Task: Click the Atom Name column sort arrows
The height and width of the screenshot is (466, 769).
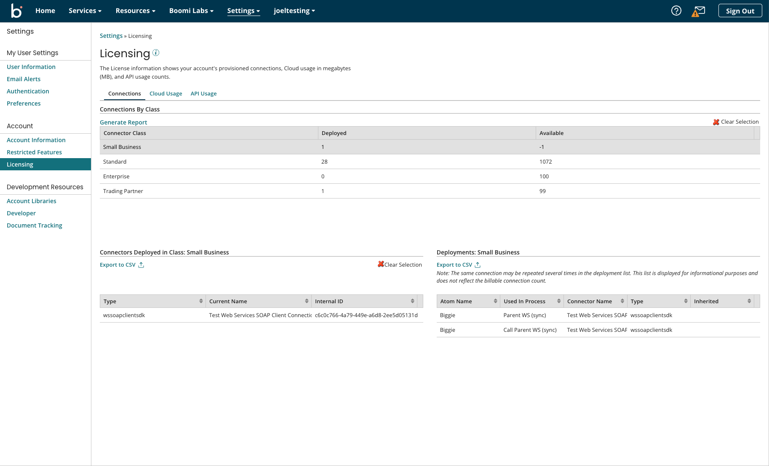Action: click(x=495, y=301)
